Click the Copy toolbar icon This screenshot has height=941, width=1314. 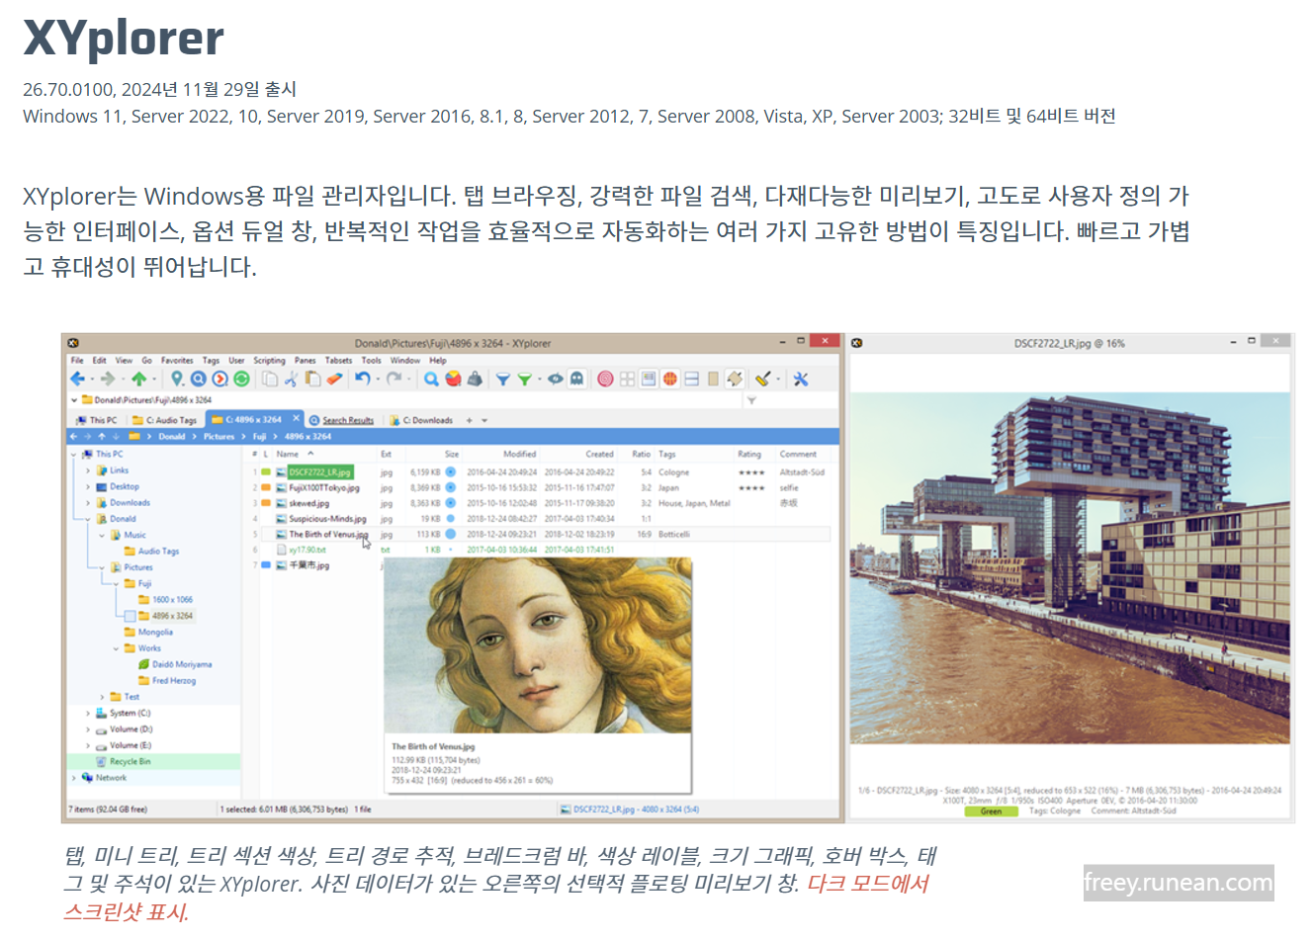coord(270,380)
